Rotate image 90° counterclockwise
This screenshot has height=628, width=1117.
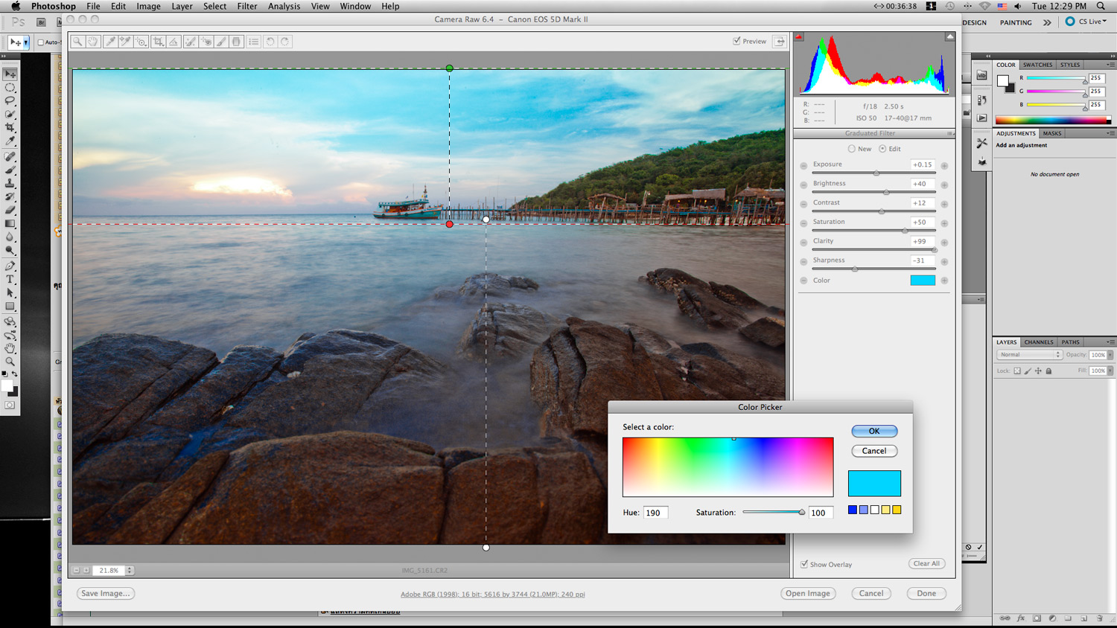270,42
